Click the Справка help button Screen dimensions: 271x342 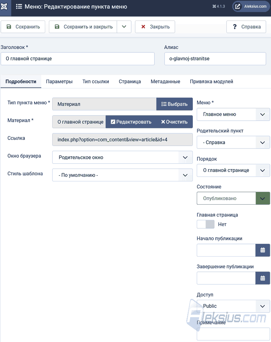tap(246, 27)
